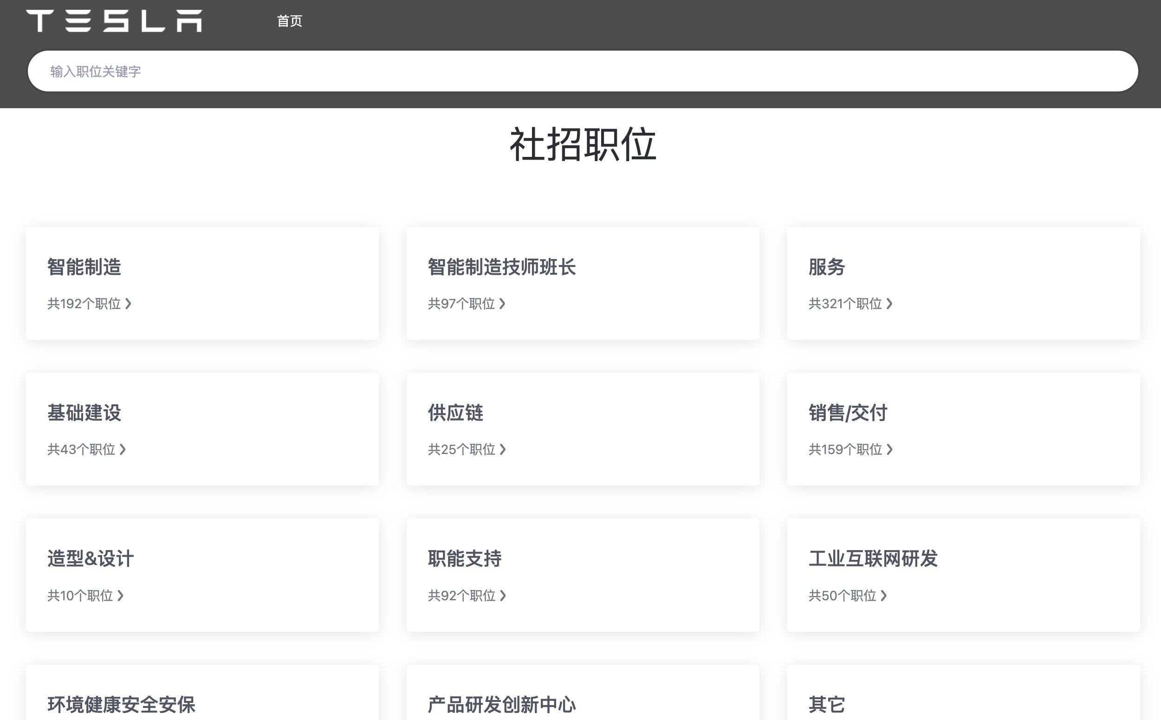Focus the 输入职位关键字 search field
The width and height of the screenshot is (1161, 720).
tap(582, 71)
